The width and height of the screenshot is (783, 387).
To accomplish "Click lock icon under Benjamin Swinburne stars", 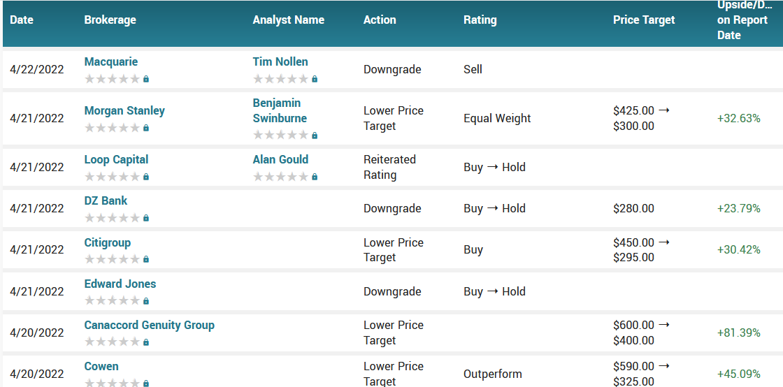I will tap(315, 136).
